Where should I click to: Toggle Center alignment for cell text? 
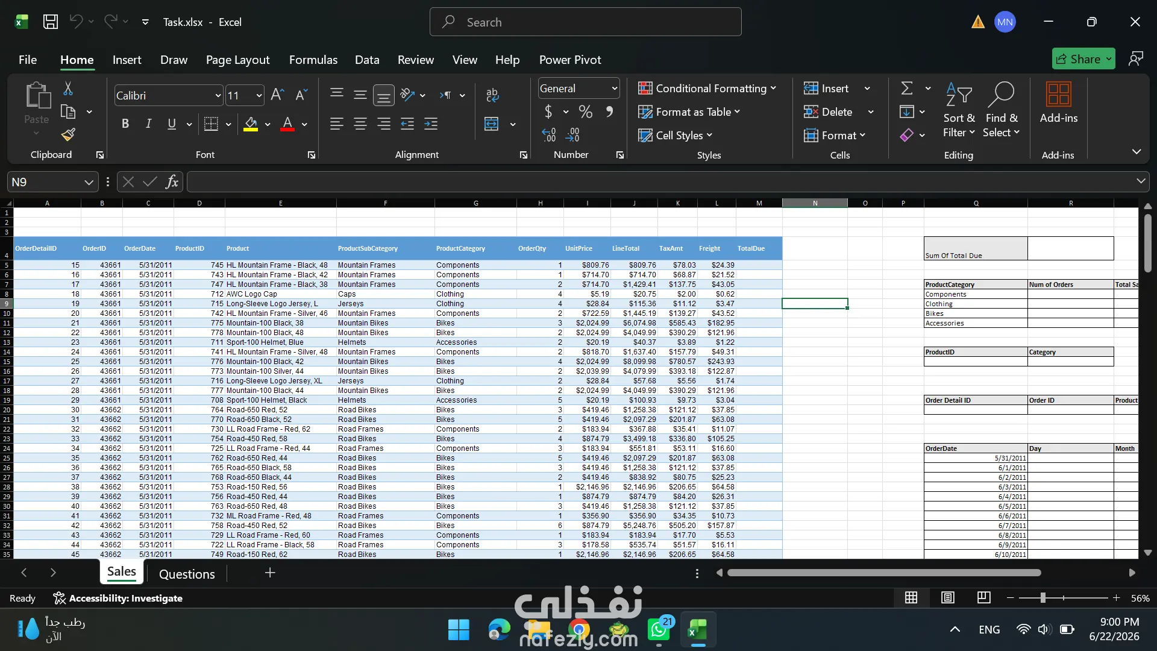click(360, 124)
